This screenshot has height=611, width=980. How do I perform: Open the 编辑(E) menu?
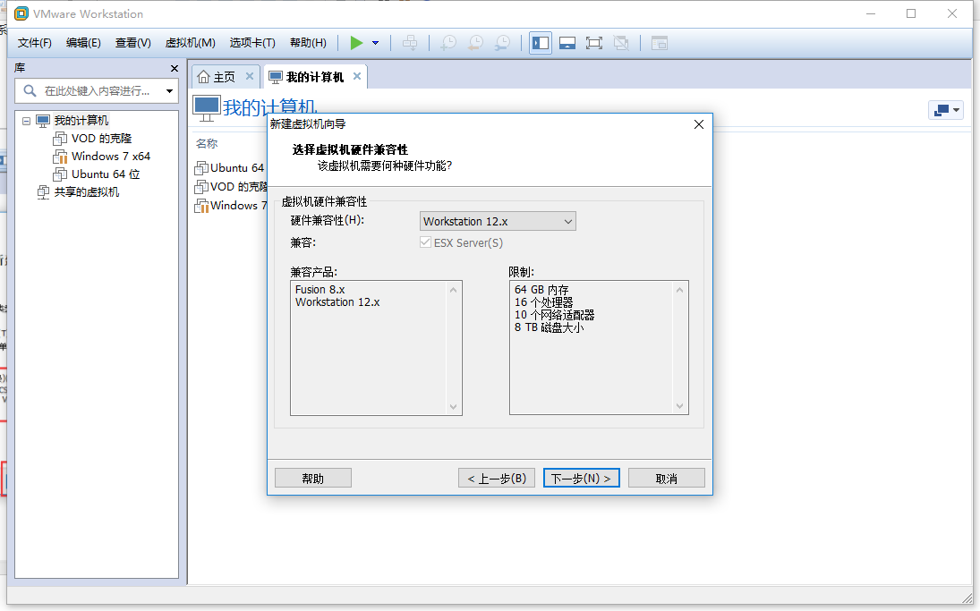point(84,42)
